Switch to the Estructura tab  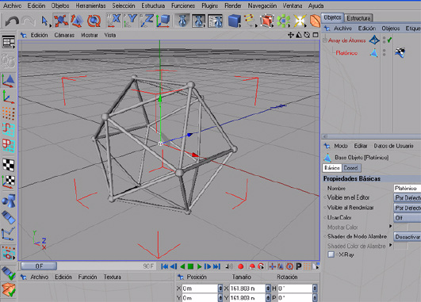click(358, 18)
